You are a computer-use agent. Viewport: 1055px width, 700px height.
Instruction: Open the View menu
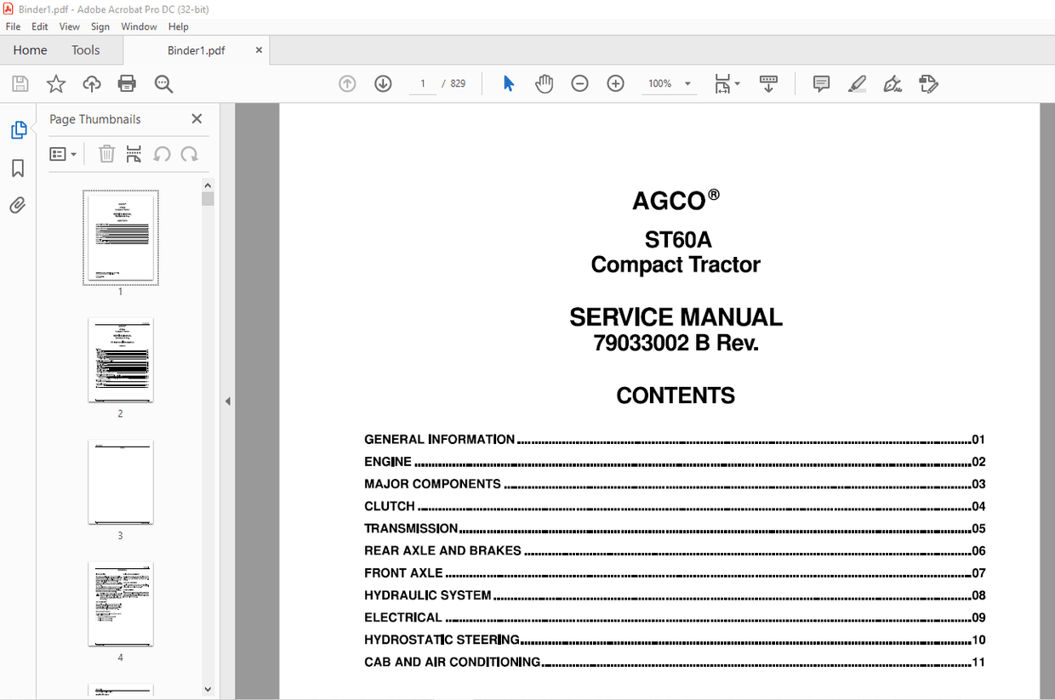click(69, 26)
